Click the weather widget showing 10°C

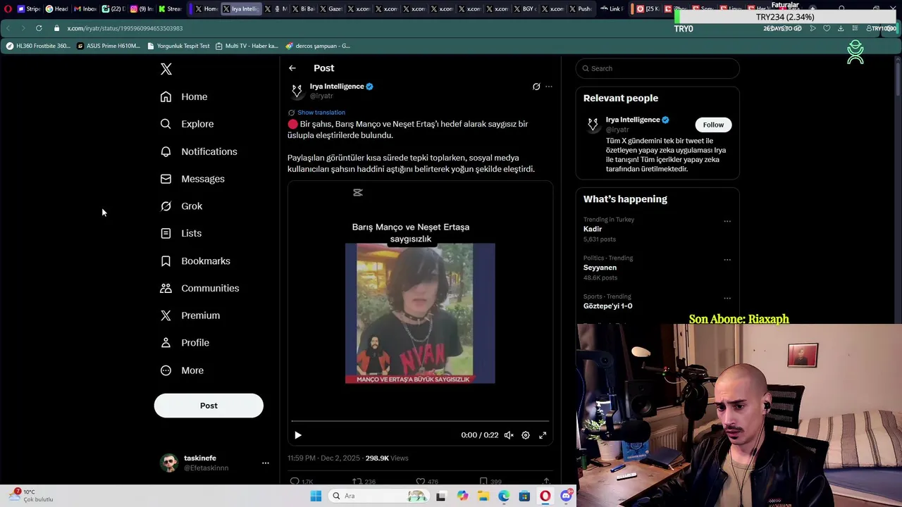[x=30, y=496]
